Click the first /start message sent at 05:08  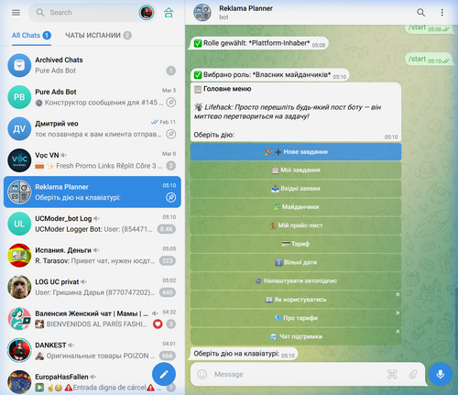click(x=429, y=28)
